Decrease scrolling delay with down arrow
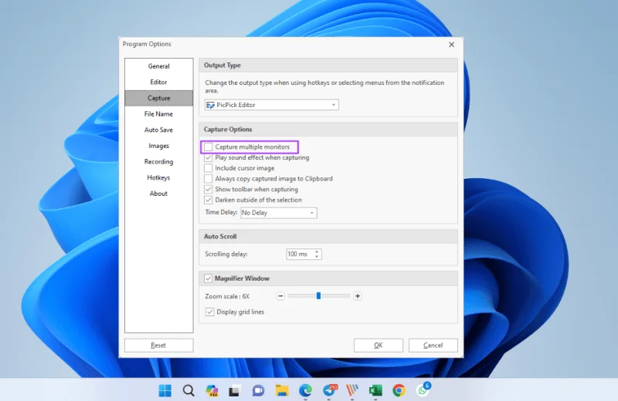Viewport: 618px width, 401px height. 317,257
